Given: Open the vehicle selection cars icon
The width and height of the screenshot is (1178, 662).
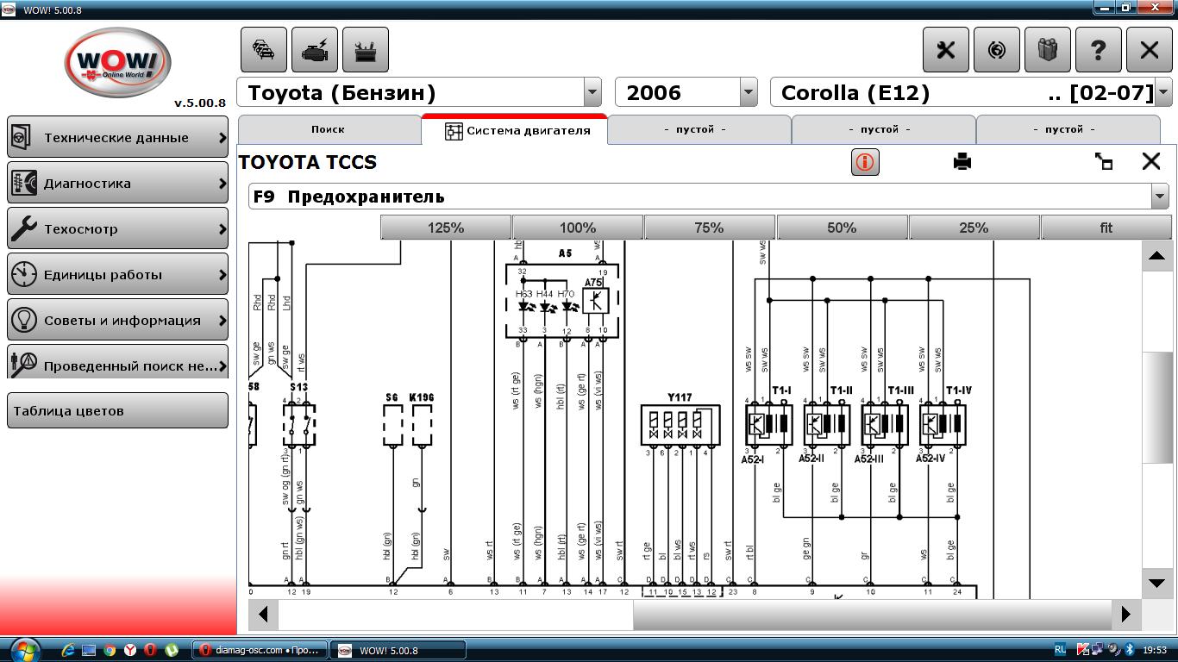Looking at the screenshot, I should click(x=263, y=50).
